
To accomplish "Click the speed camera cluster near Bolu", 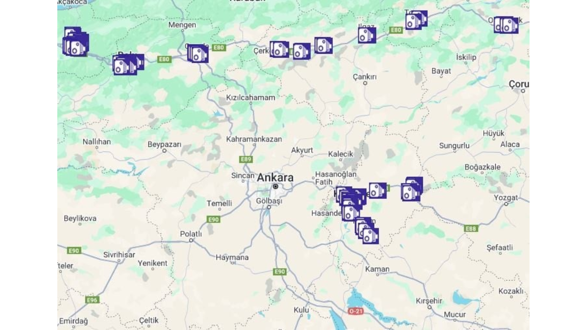I will point(127,65).
